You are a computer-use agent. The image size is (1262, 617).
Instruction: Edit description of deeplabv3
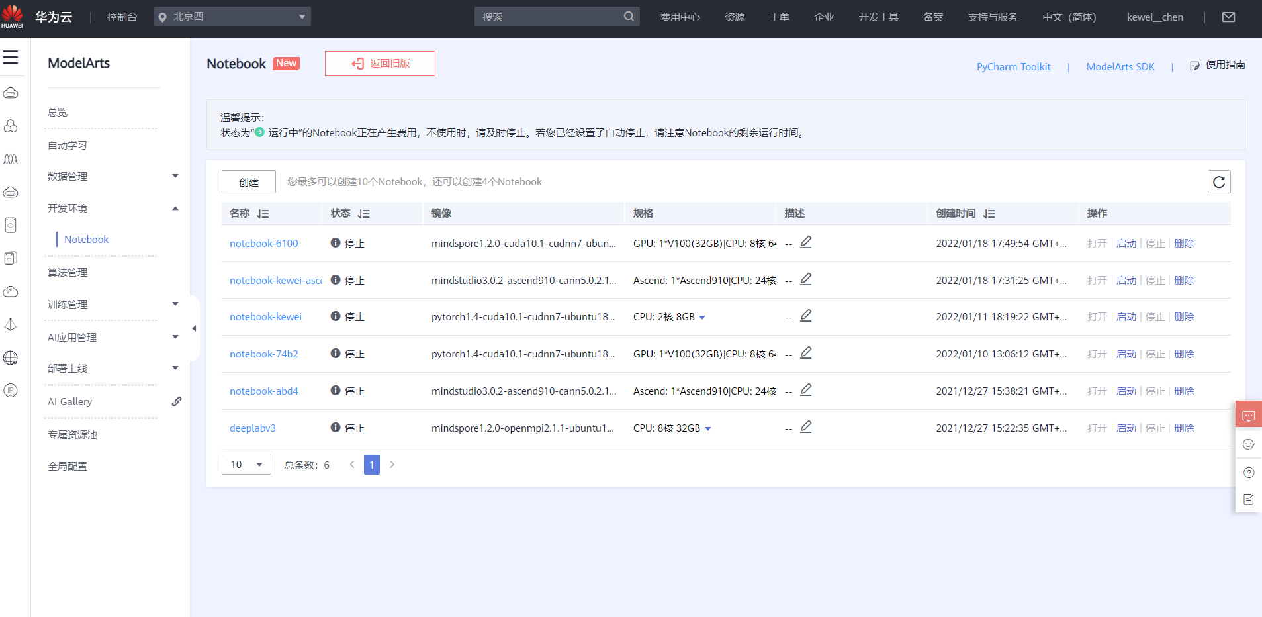click(806, 427)
